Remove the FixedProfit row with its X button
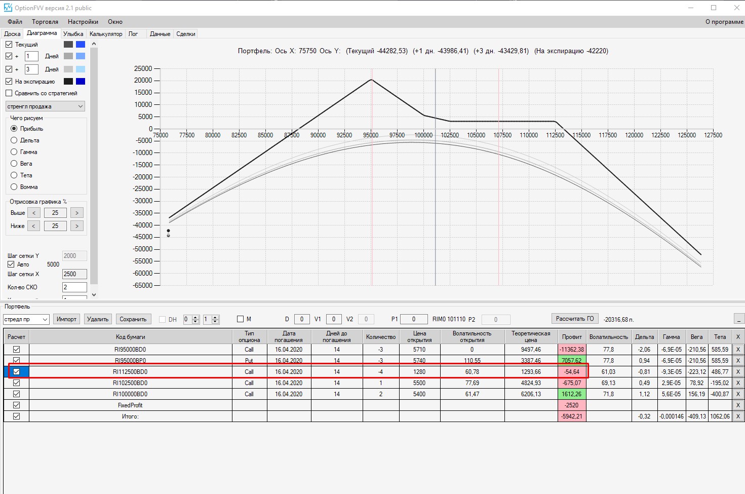This screenshot has width=745, height=494. (738, 405)
